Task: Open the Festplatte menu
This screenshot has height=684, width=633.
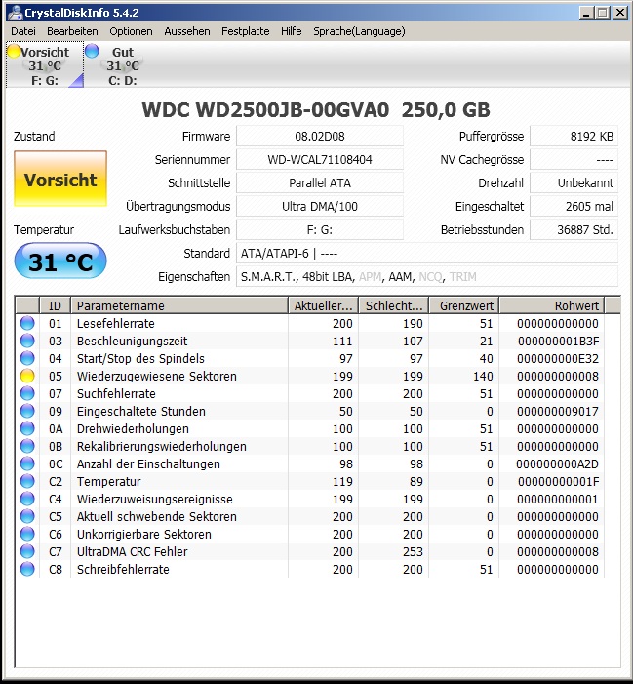Action: click(246, 31)
